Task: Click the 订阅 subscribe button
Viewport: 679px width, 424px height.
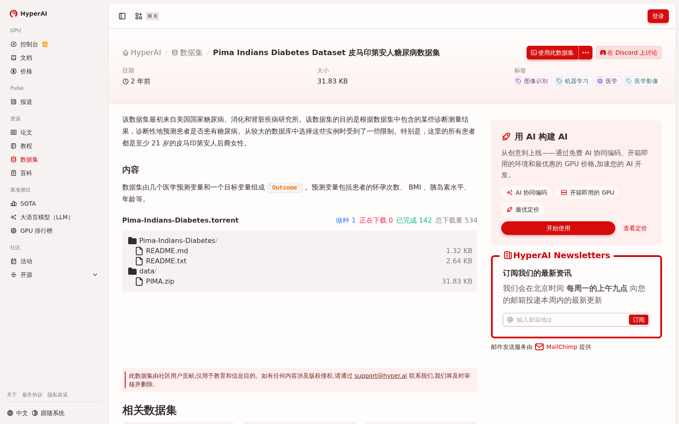Action: 638,320
